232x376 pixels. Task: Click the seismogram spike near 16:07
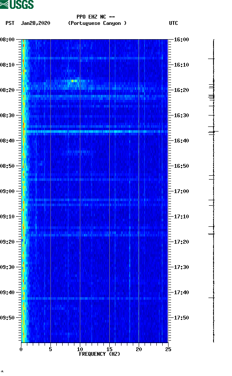[211, 59]
